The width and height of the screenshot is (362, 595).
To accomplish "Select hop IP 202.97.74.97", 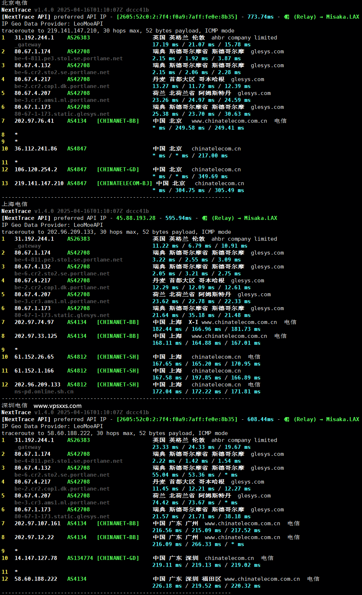I will click(34, 322).
